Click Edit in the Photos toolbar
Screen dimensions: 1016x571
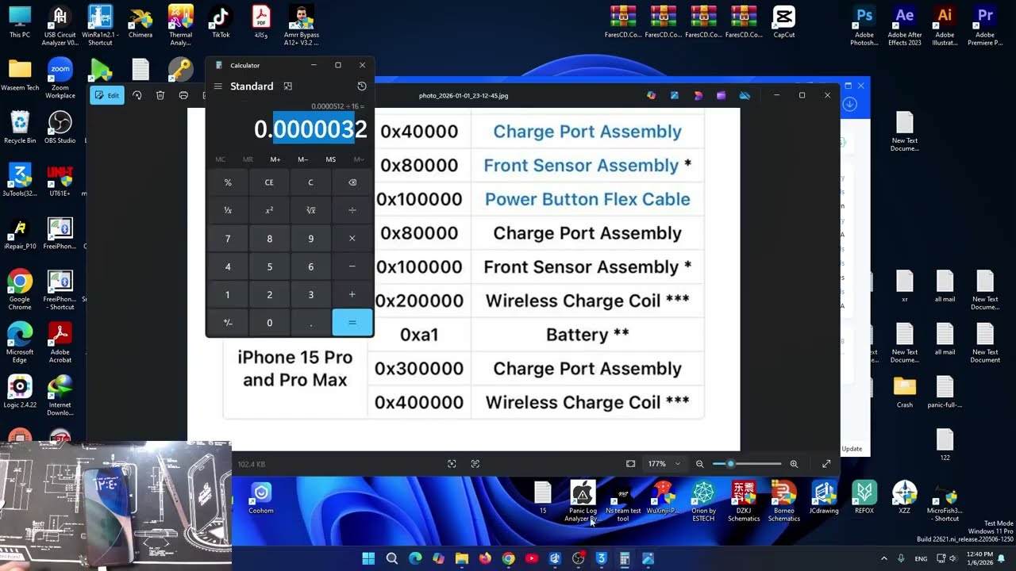[x=107, y=95]
